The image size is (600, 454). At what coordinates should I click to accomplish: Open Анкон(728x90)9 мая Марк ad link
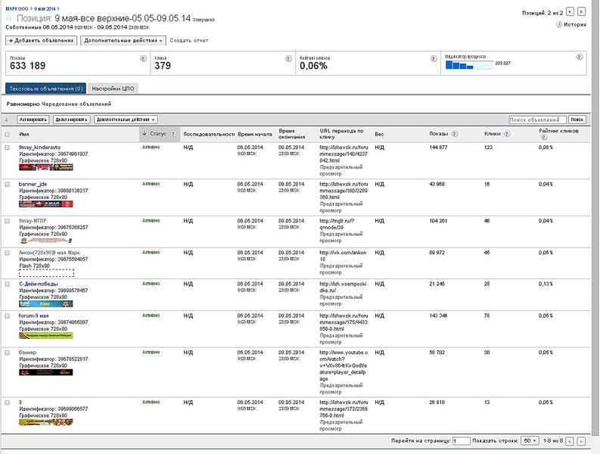(x=49, y=253)
